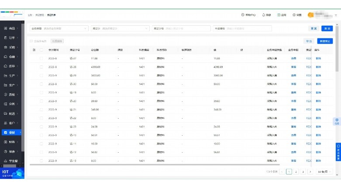Select the 质检 quality check icon

[x=6, y=95]
